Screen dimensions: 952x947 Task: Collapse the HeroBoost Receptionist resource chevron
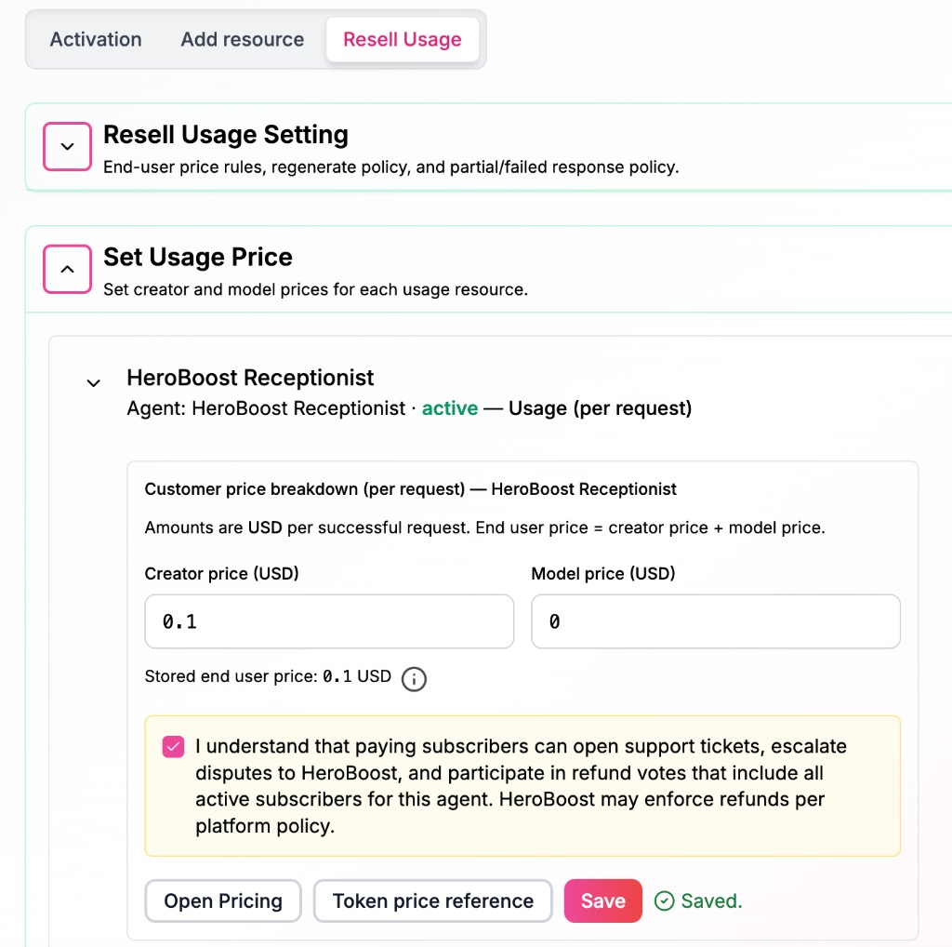(93, 382)
